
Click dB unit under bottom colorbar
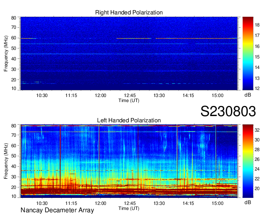point(248,203)
